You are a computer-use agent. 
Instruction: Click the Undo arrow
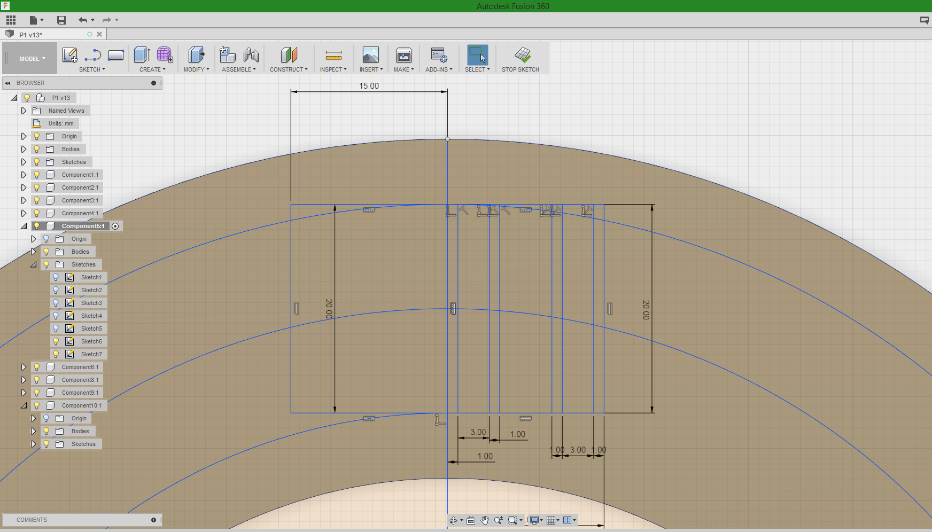point(83,20)
